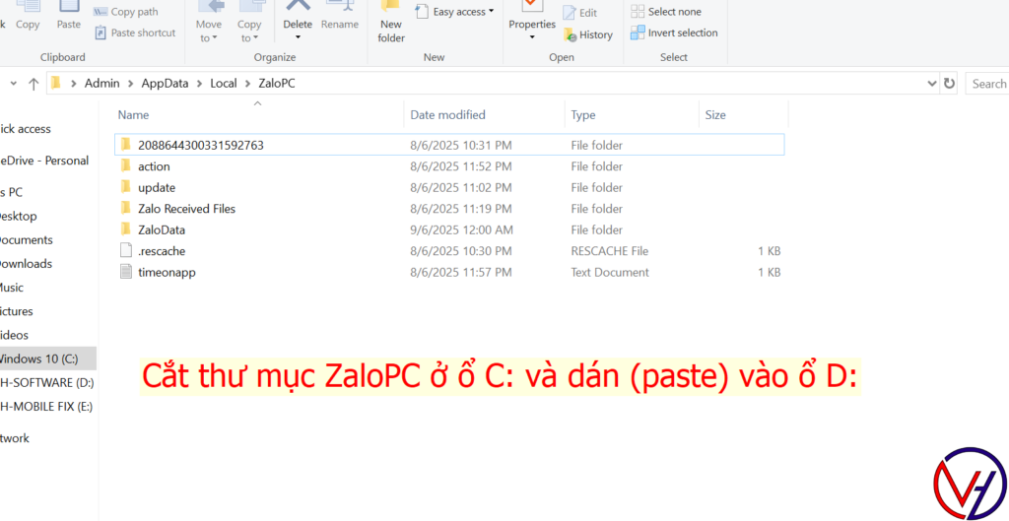Click the Refresh icon beside address bar
This screenshot has width=1009, height=521.
(949, 84)
